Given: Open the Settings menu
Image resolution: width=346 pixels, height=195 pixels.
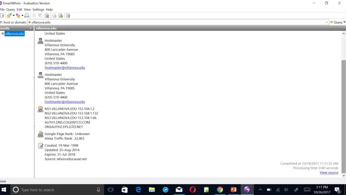Looking at the screenshot, I should point(38,9).
